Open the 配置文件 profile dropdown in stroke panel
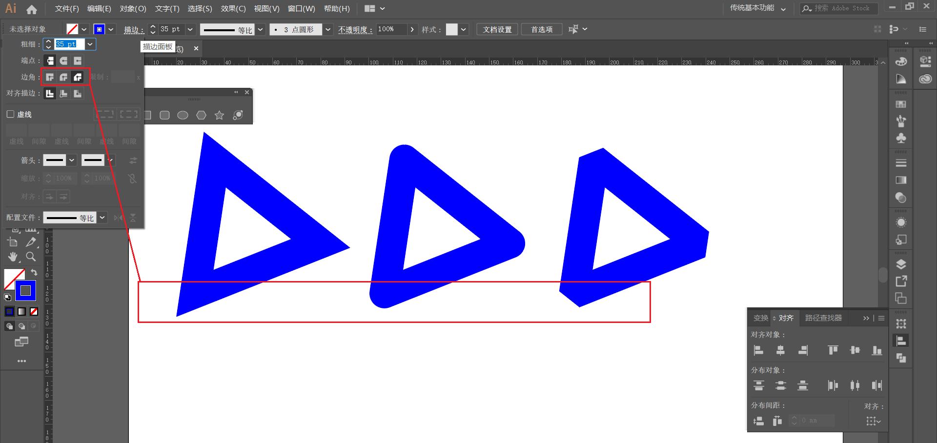This screenshot has height=443, width=937. click(x=102, y=218)
